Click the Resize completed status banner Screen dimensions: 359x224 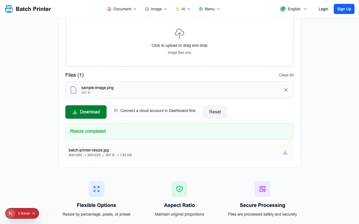[x=179, y=131]
